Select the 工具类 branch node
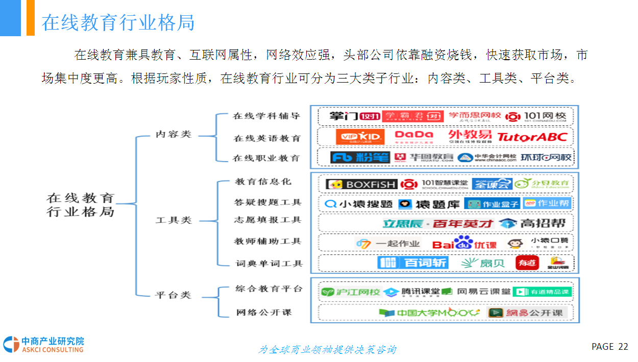Screen dimensions: 638x362 (x=174, y=220)
